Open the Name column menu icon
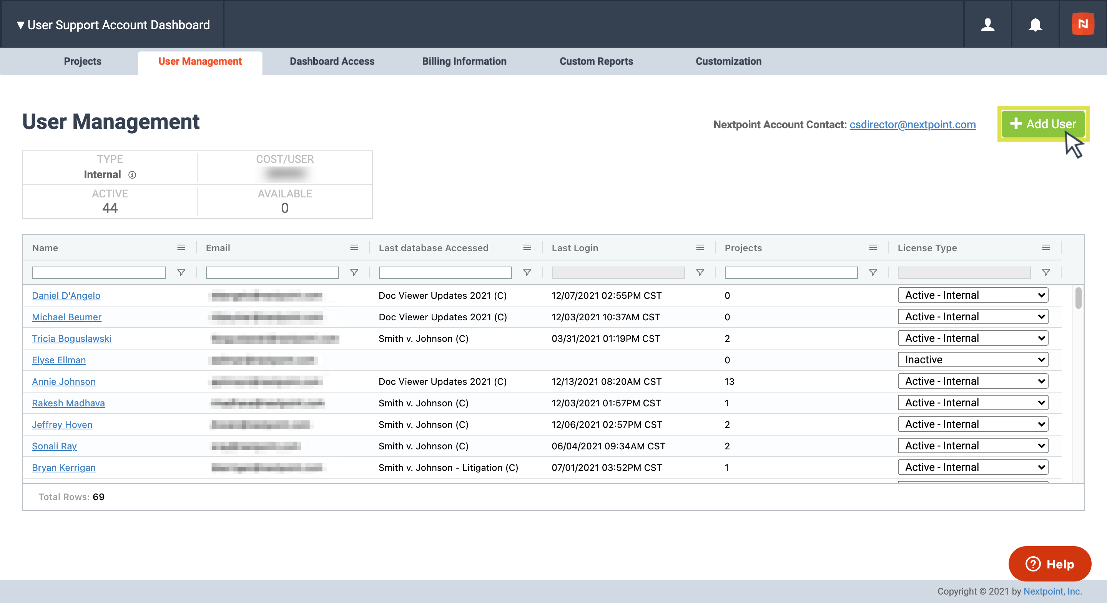 coord(181,247)
